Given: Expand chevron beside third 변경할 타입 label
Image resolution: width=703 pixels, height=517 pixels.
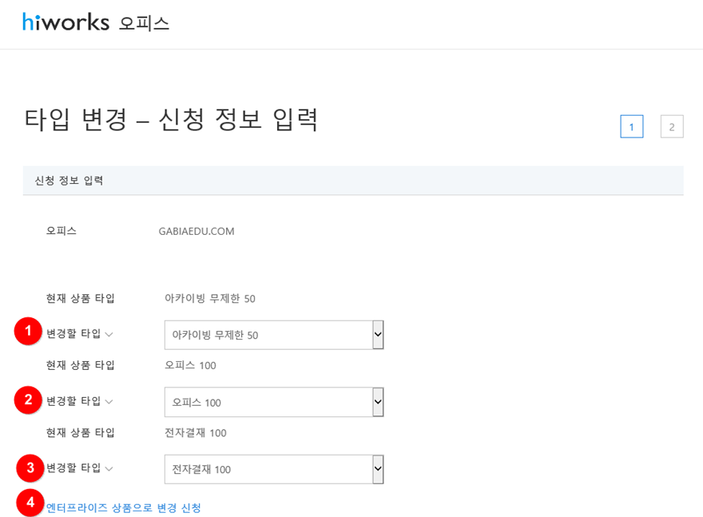Looking at the screenshot, I should click(109, 469).
